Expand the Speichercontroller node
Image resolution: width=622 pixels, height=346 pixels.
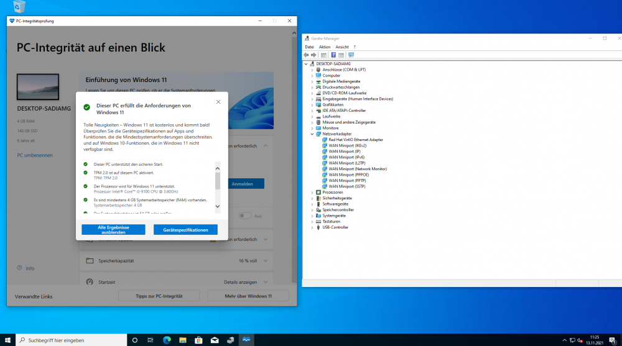312,210
